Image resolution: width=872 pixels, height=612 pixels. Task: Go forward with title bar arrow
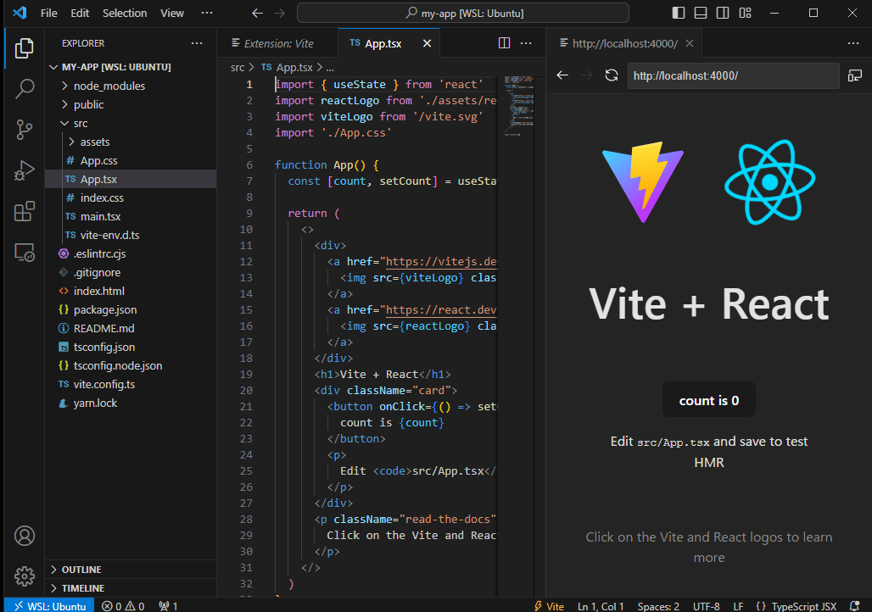pyautogui.click(x=279, y=13)
